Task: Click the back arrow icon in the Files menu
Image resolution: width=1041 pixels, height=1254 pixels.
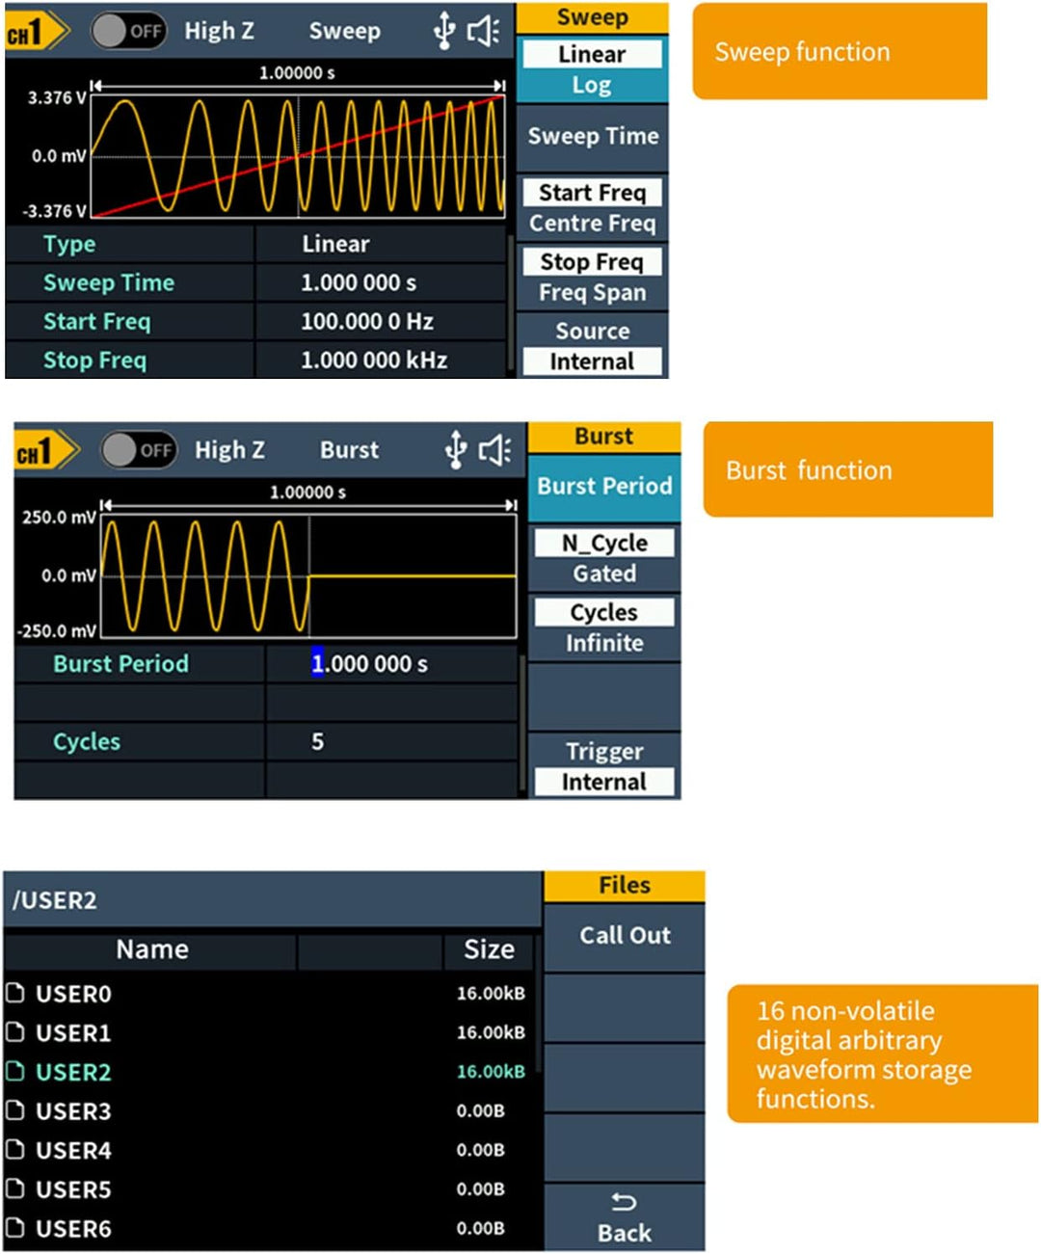Action: pyautogui.click(x=624, y=1200)
